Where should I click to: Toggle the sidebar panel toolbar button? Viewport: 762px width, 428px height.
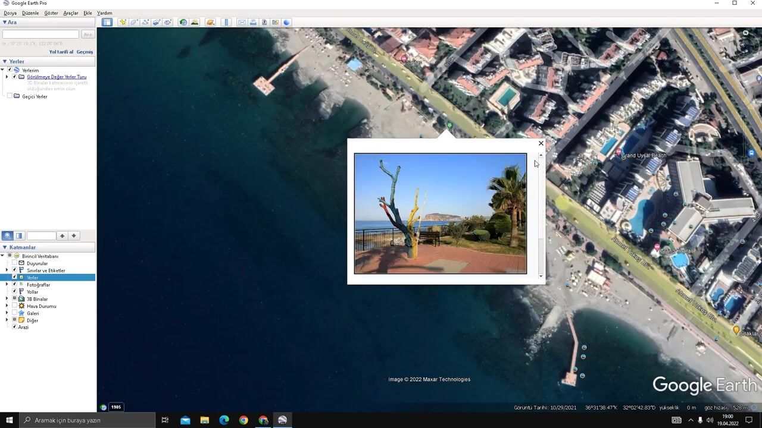(x=107, y=22)
